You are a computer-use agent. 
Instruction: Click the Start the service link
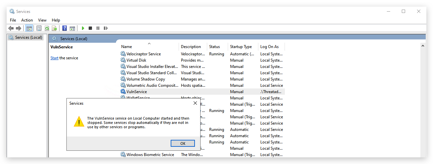[x=54, y=58]
